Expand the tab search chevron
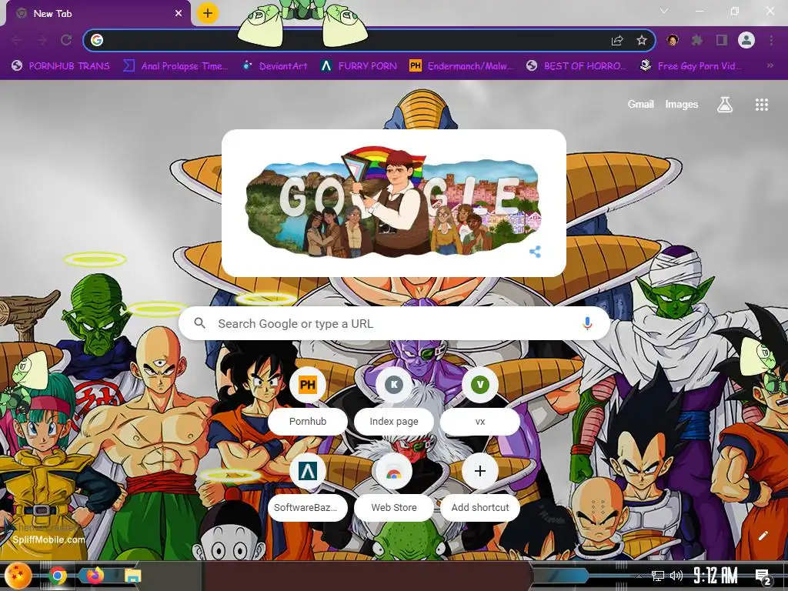 click(x=664, y=11)
